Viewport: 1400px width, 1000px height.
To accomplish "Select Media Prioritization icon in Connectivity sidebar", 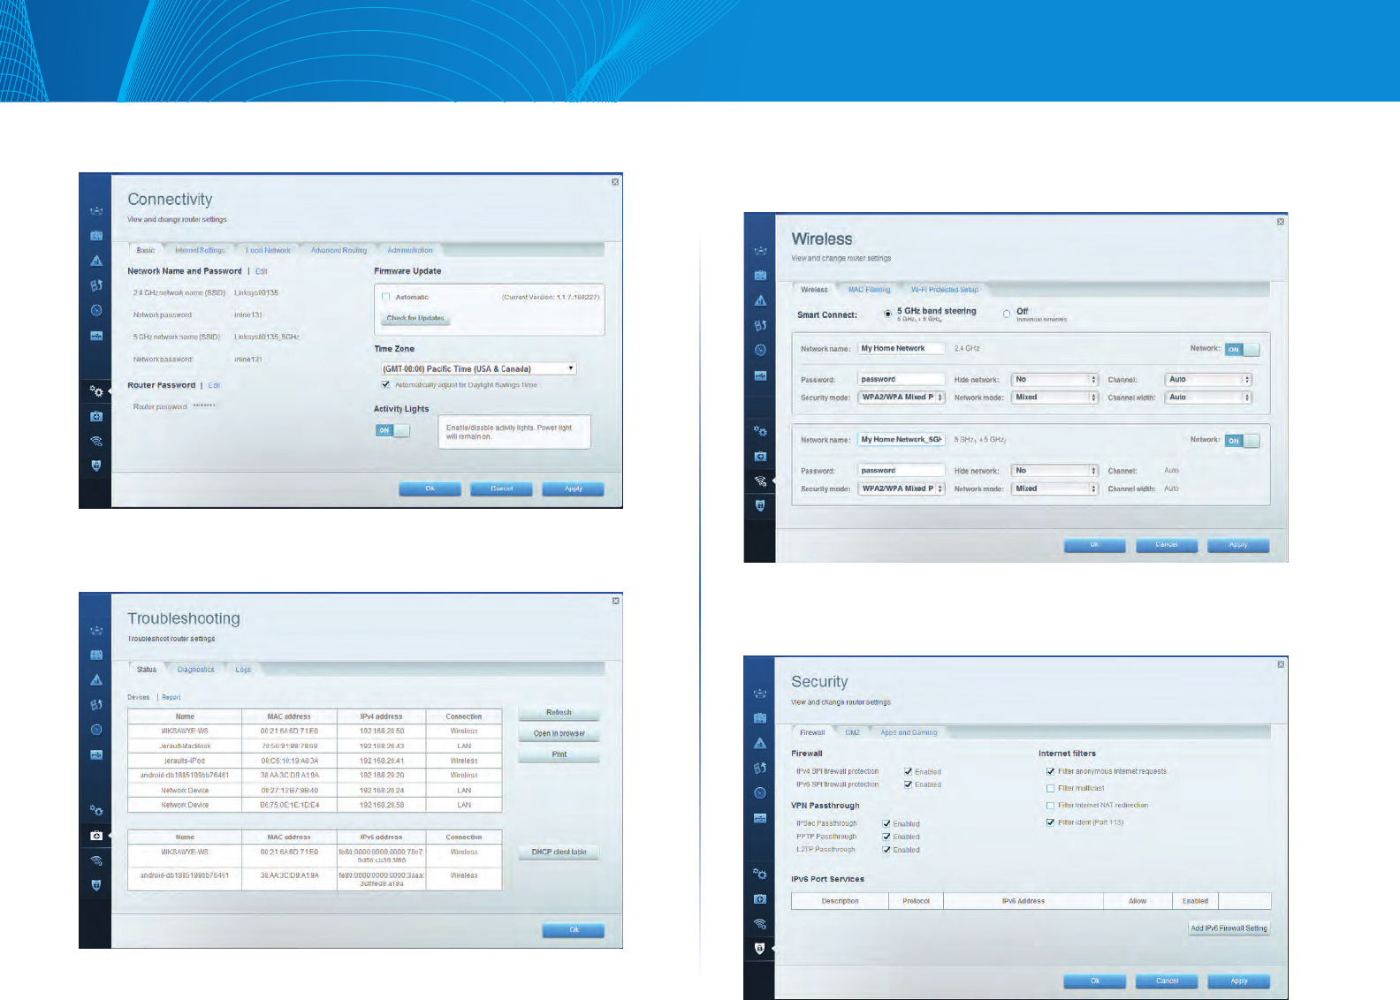I will coord(96,285).
